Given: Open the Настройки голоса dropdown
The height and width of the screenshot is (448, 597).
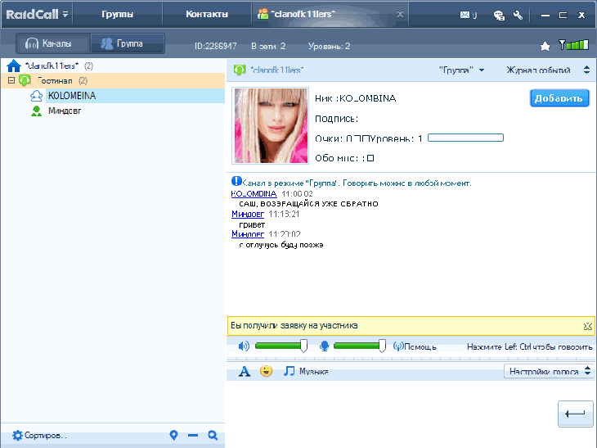Looking at the screenshot, I should [547, 372].
